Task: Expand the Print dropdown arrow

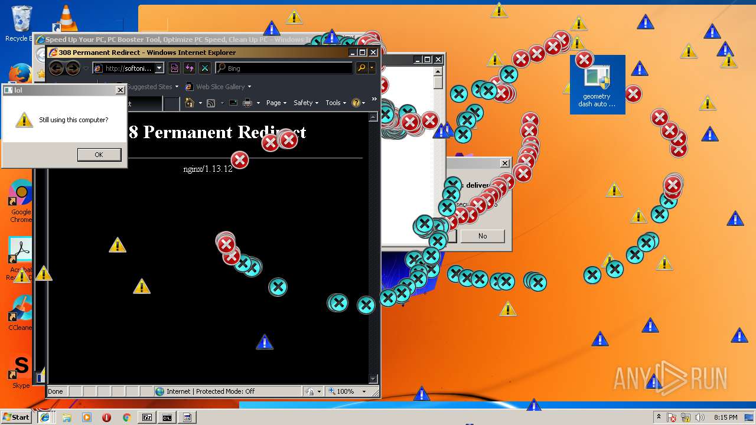Action: [258, 103]
